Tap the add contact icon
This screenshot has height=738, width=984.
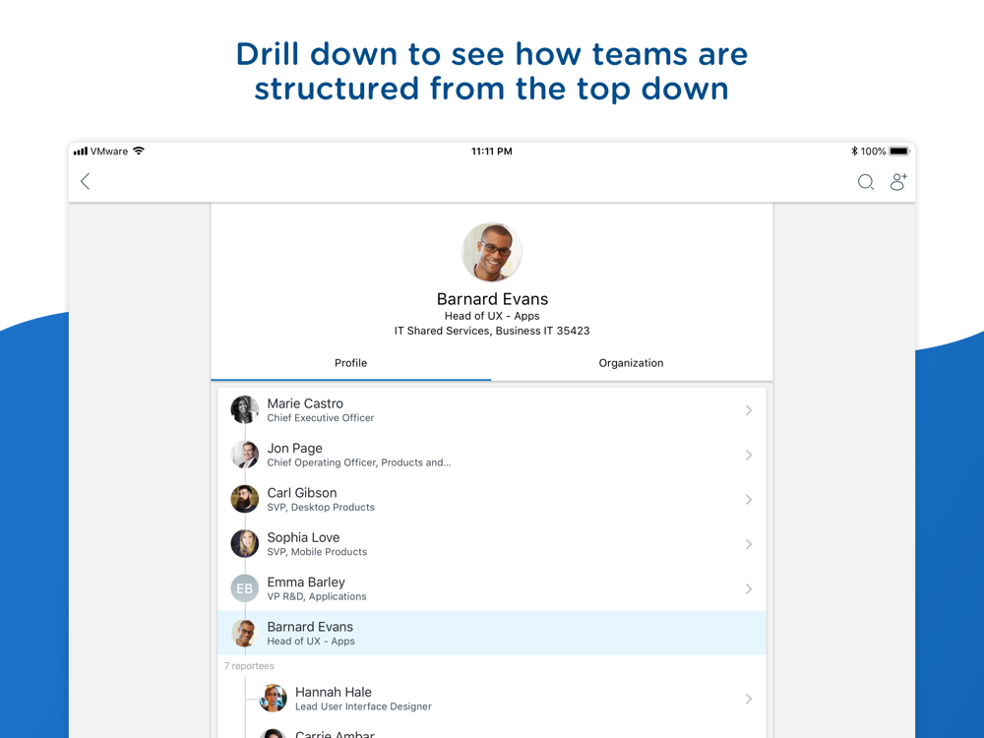(x=898, y=181)
